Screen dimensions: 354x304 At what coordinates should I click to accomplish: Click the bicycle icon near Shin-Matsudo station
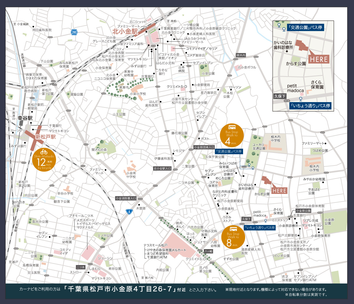44,152
